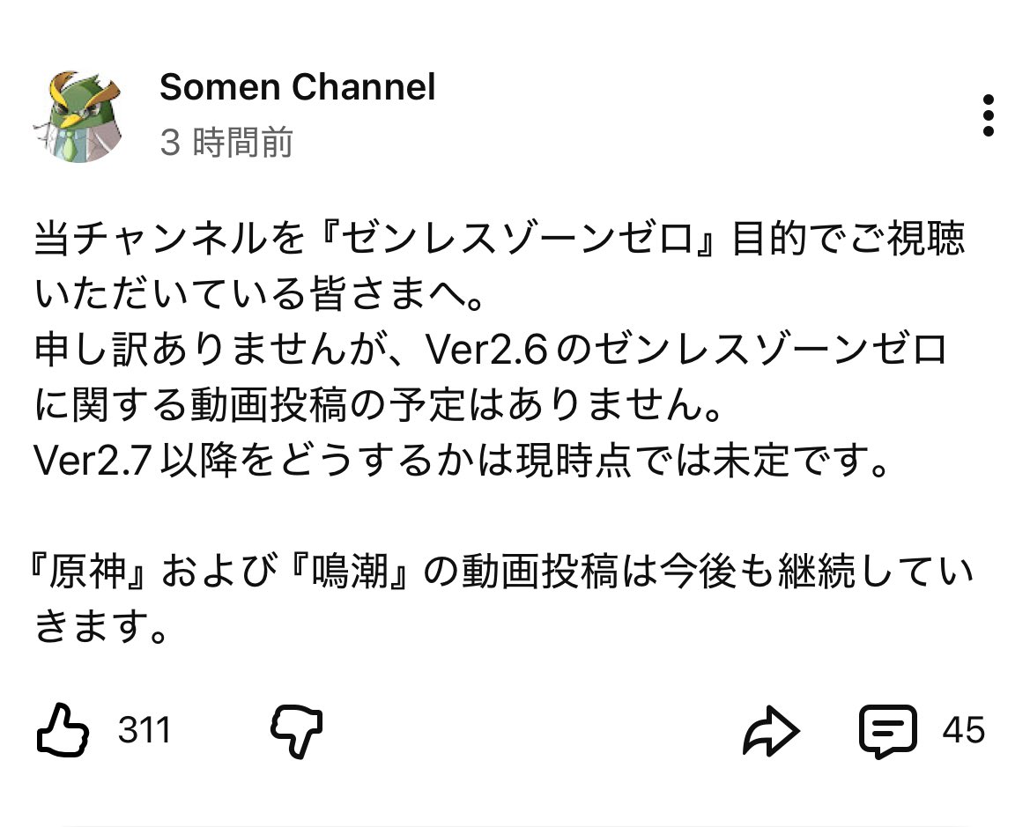Click the 3 時間前 timestamp
The height and width of the screenshot is (827, 1030).
click(x=226, y=143)
